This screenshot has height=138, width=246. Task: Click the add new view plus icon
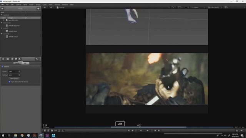point(3,59)
